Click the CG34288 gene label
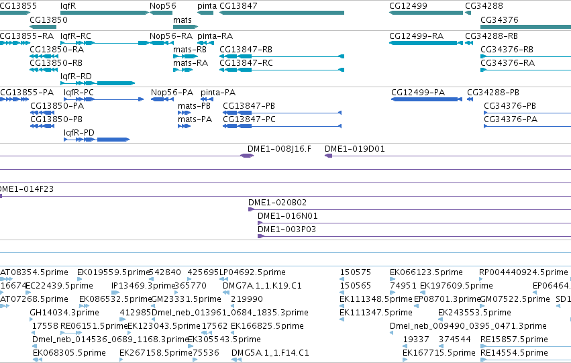This screenshot has height=363, width=571. (x=484, y=6)
